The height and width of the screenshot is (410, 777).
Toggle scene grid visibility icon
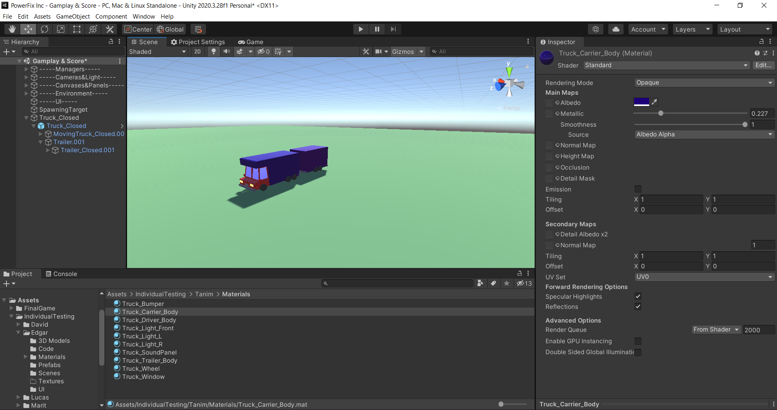(x=278, y=51)
